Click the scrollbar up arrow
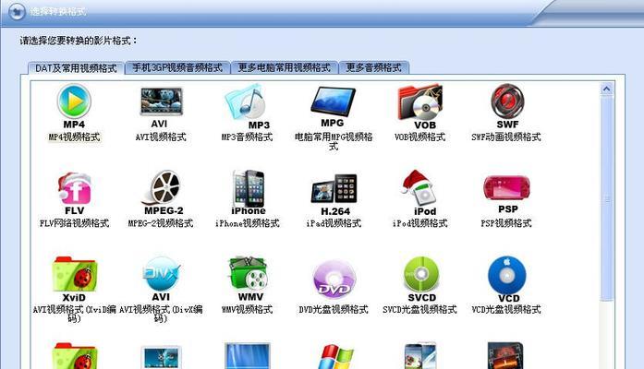 [607, 89]
